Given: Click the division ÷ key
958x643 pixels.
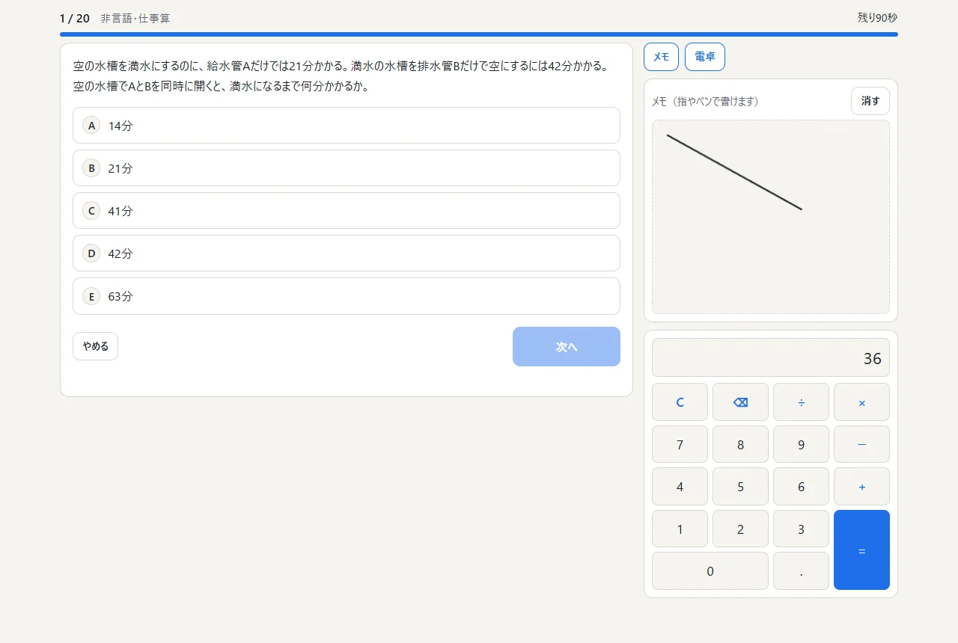Looking at the screenshot, I should pos(801,402).
